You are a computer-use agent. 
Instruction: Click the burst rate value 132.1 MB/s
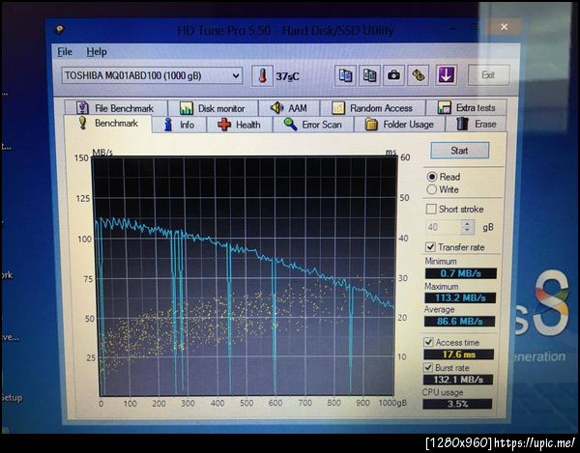tap(458, 380)
